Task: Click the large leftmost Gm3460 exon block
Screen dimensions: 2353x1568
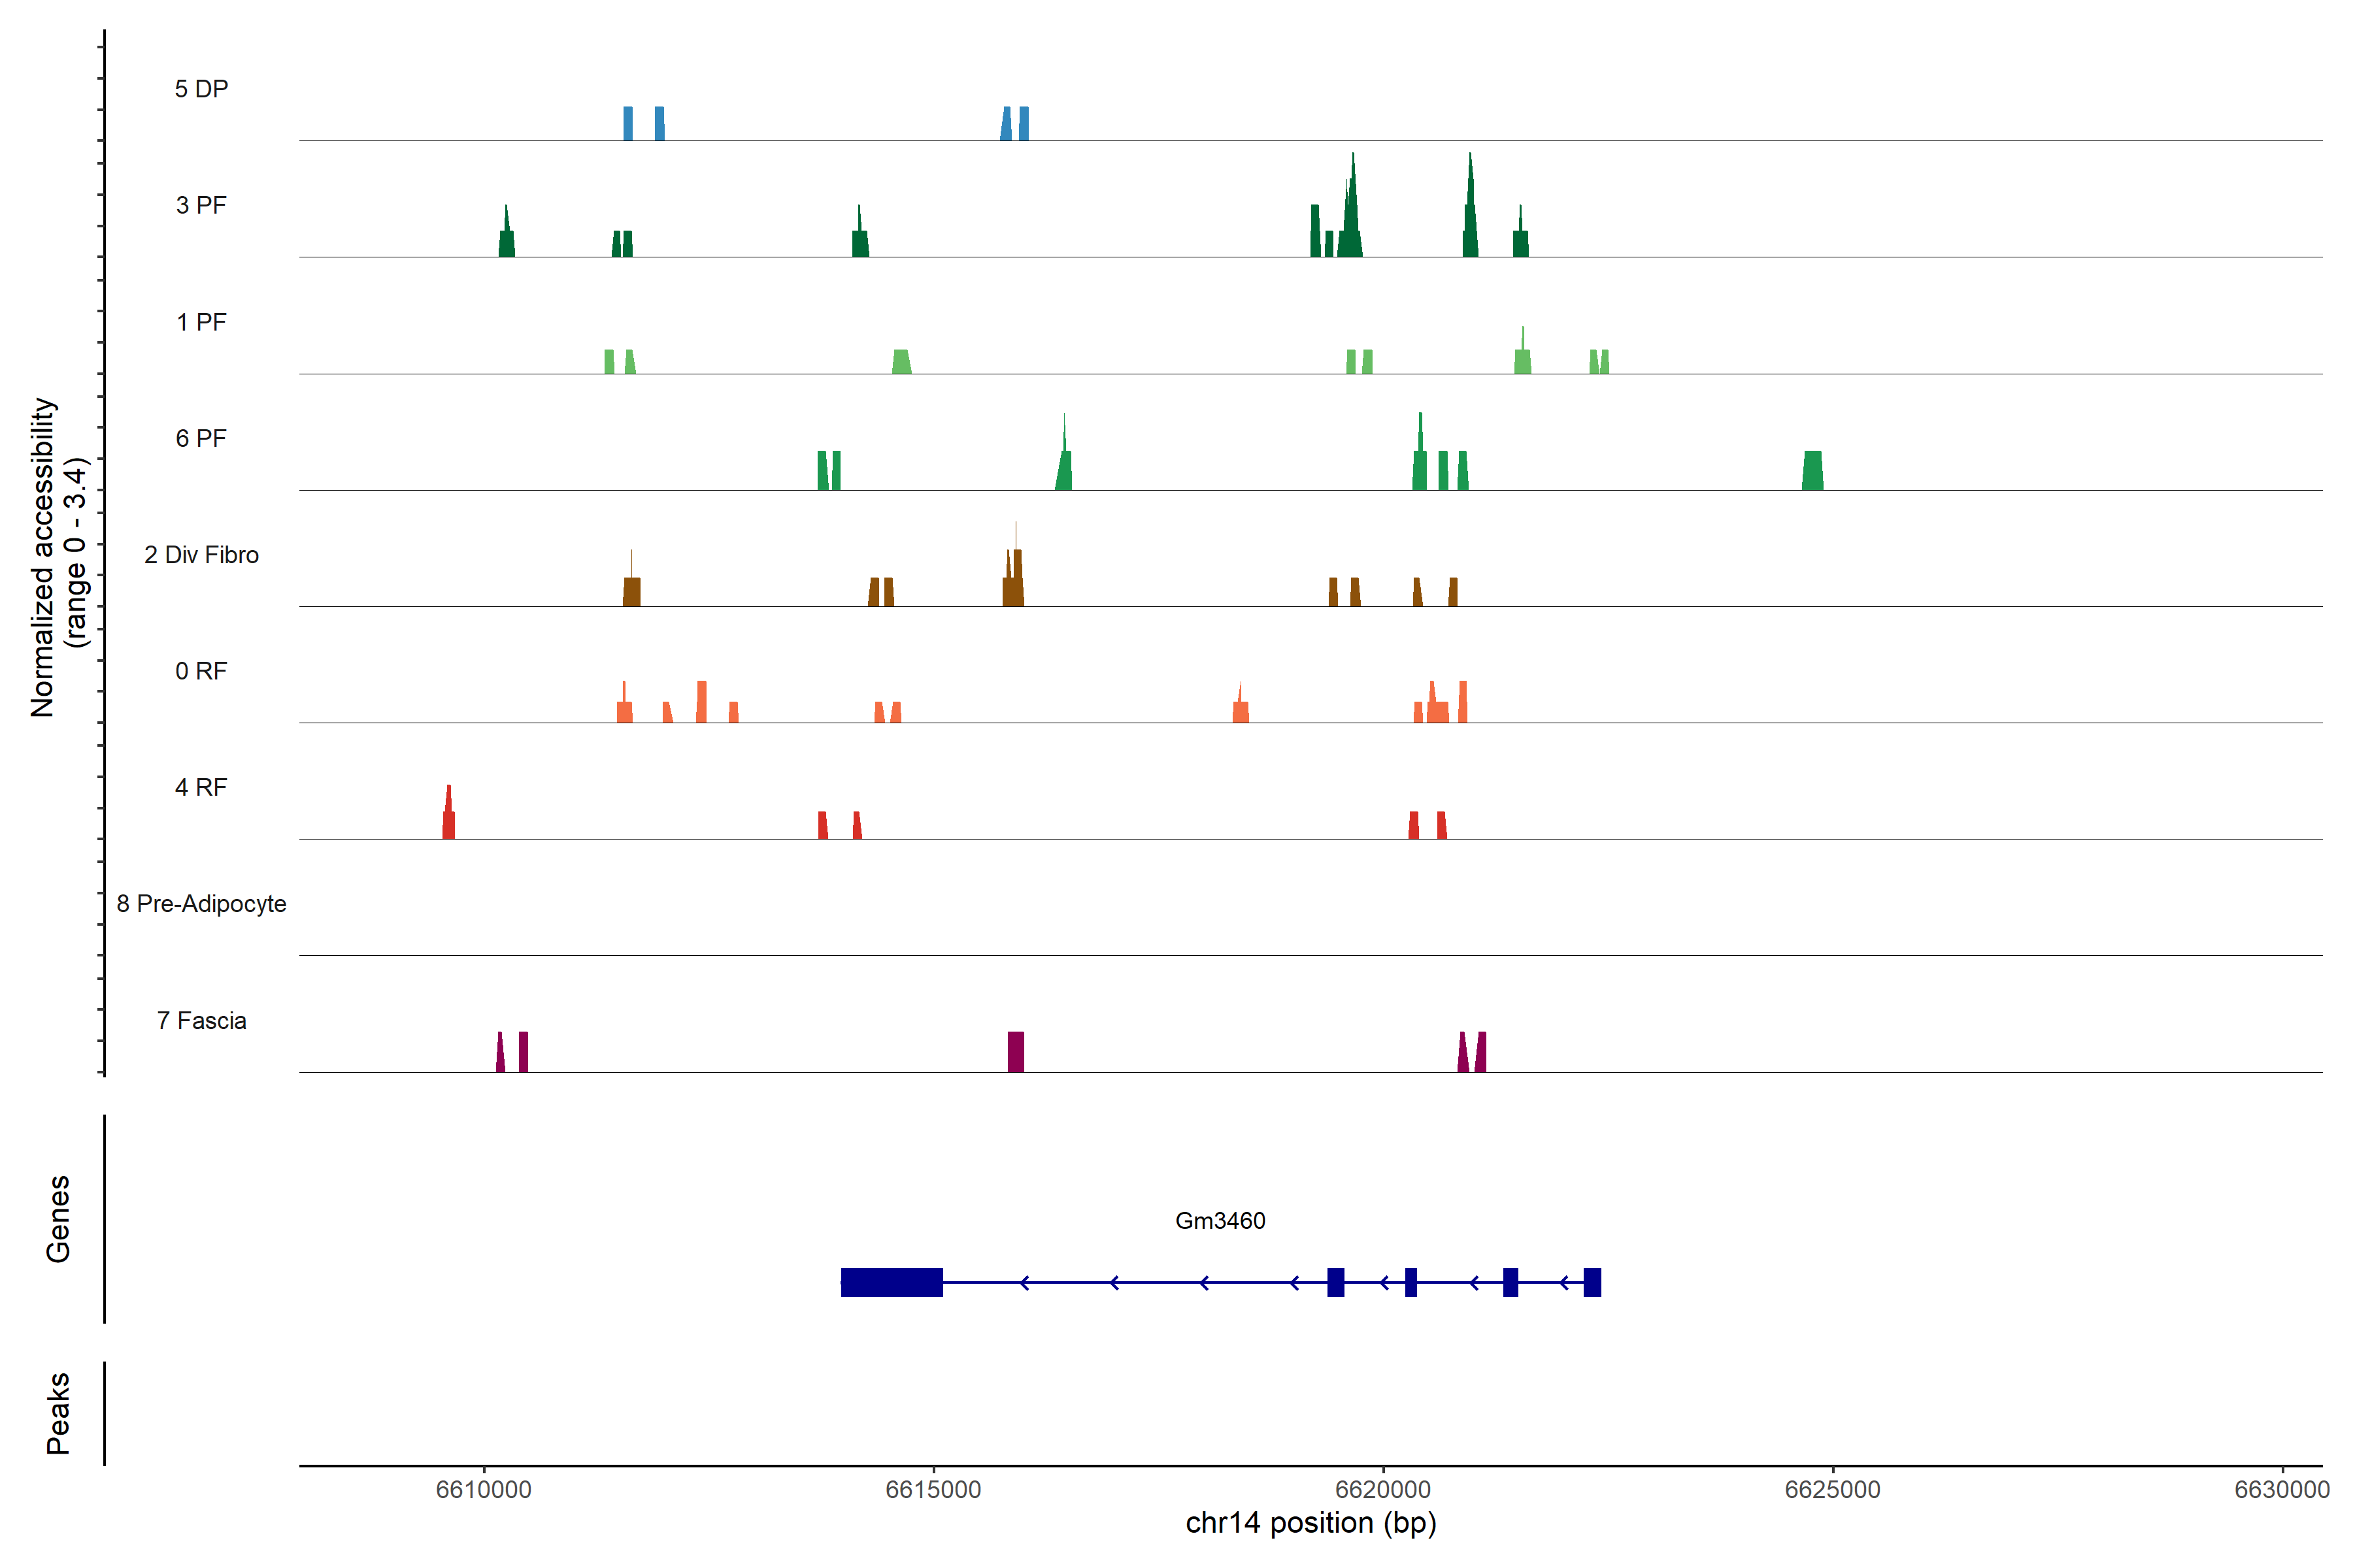Action: (892, 1282)
